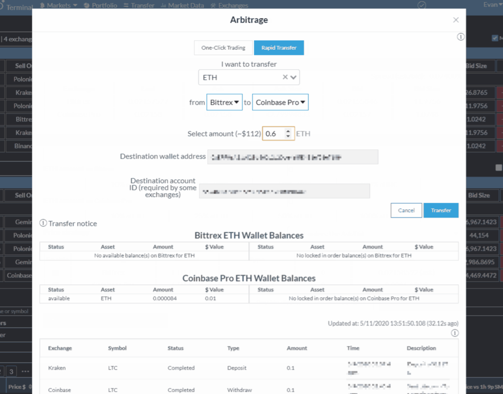Switch to One-Click Trading tab

click(x=223, y=48)
